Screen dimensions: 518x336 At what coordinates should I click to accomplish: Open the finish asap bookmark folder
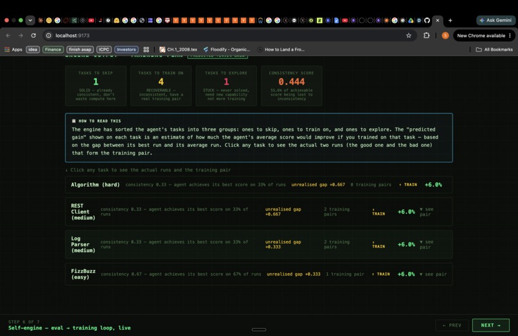80,49
